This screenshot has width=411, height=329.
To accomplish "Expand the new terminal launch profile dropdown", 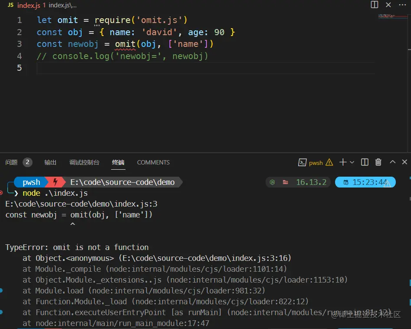I will point(352,162).
